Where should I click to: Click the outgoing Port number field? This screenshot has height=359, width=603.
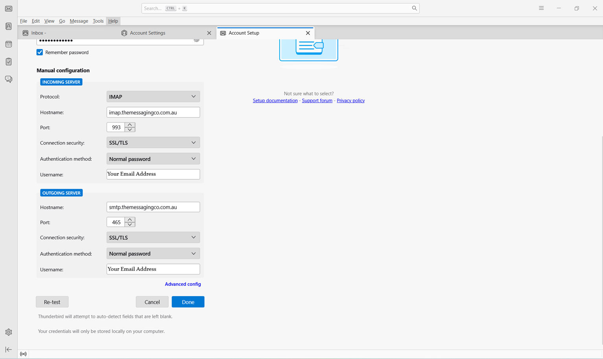(116, 222)
